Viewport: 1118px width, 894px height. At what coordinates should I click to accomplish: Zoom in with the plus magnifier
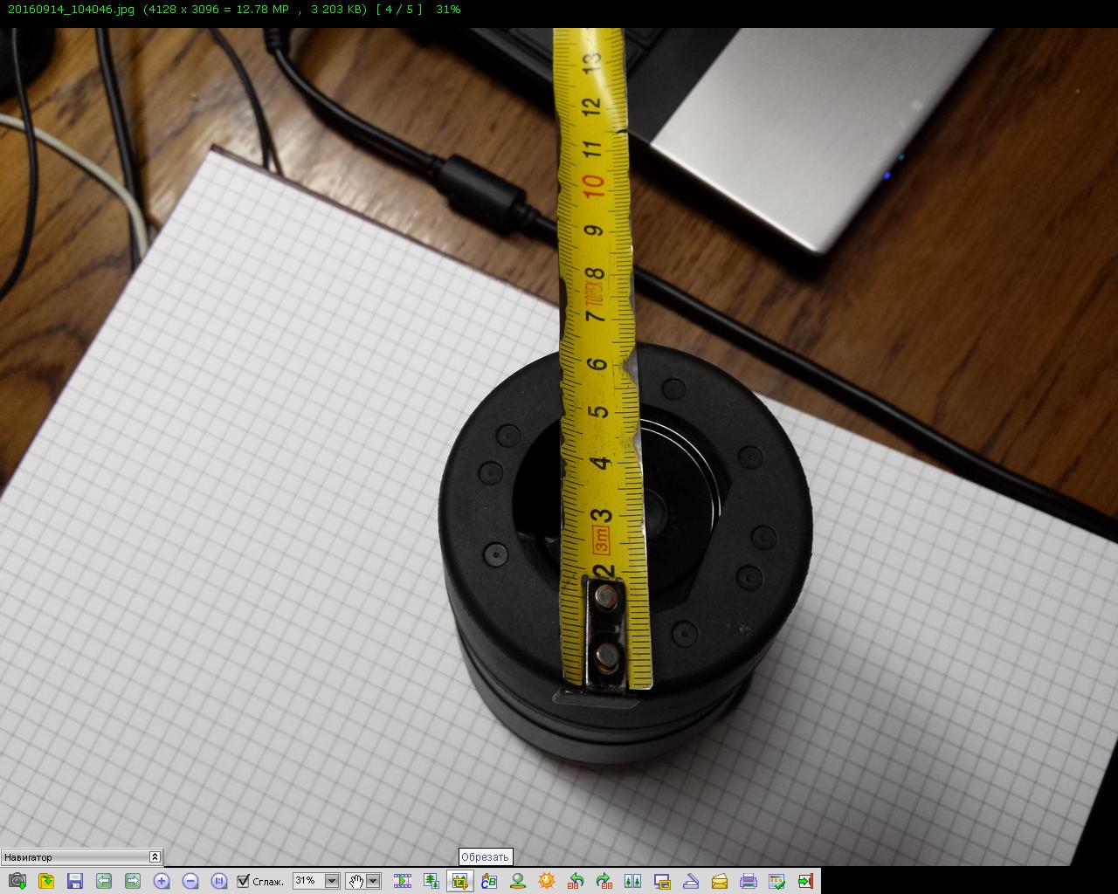click(162, 881)
